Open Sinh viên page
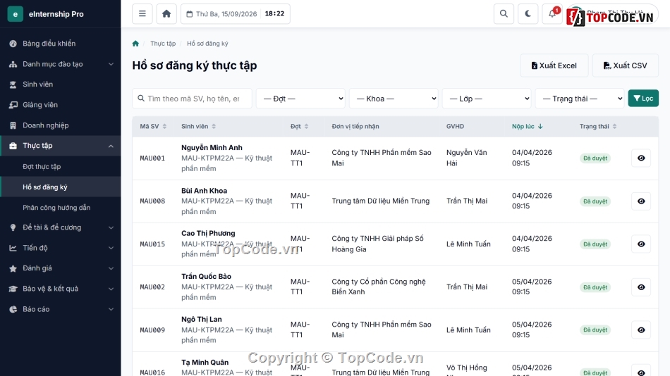This screenshot has width=670, height=376. [60, 84]
